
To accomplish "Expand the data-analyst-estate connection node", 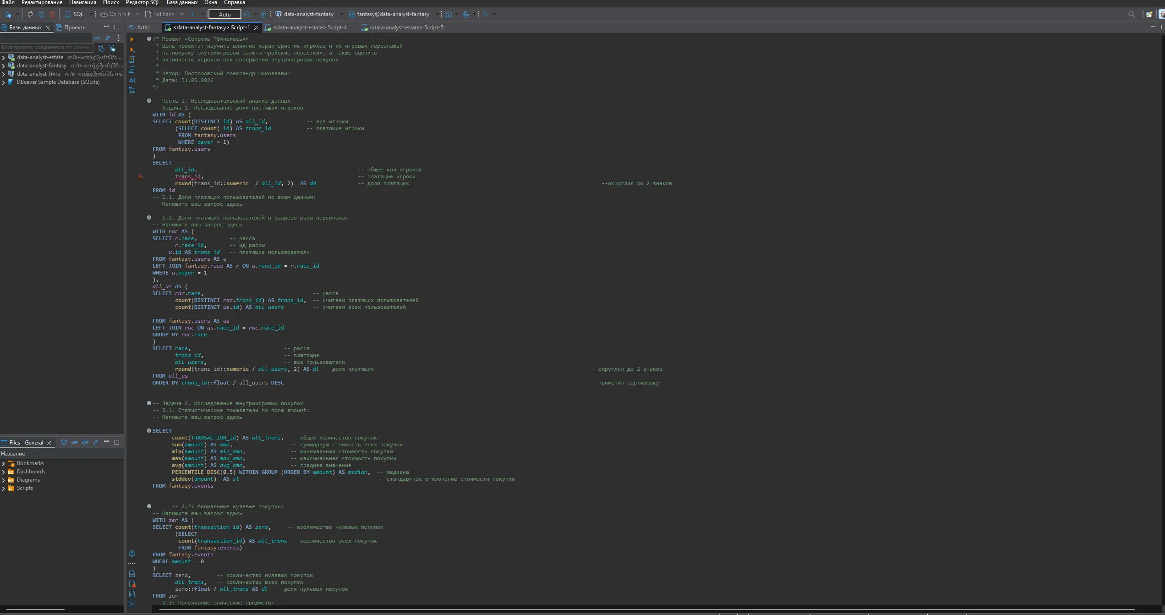I will point(4,58).
